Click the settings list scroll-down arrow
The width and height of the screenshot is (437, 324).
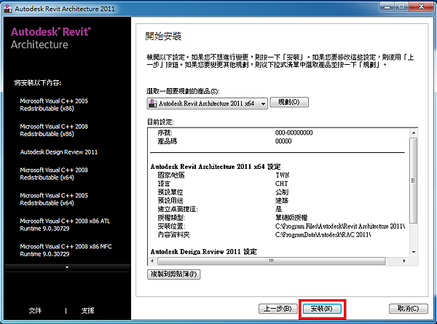[x=414, y=252]
